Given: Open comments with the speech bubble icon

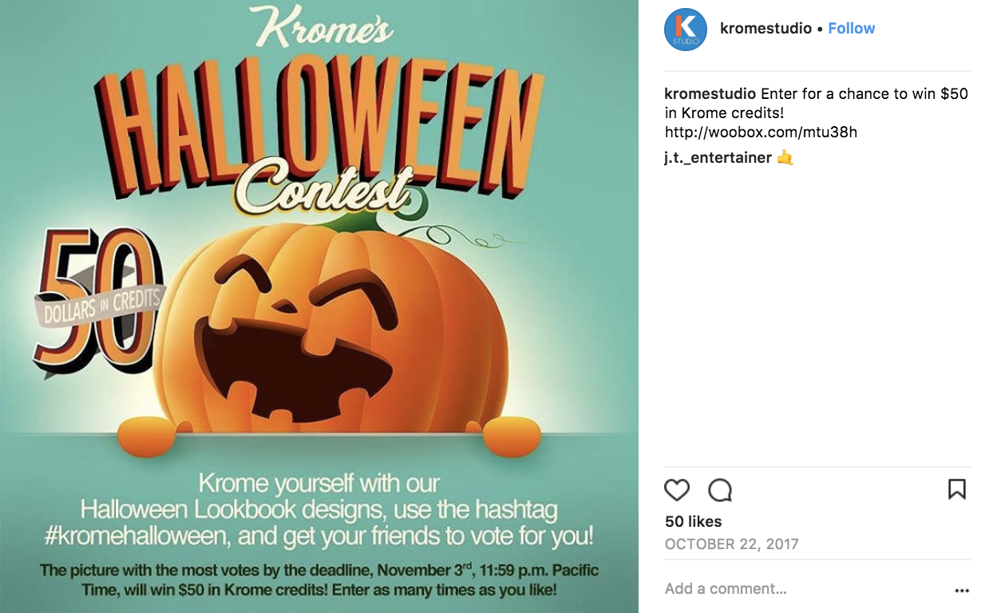Looking at the screenshot, I should tap(718, 490).
